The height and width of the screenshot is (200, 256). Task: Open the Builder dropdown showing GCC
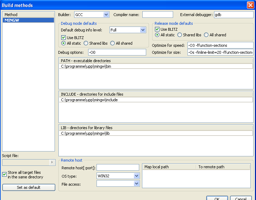106,15
